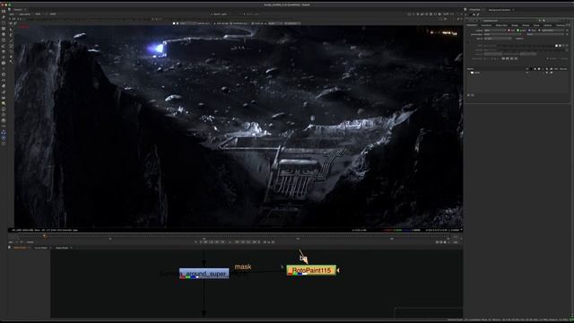Switch to the Properties tab
Image resolution: width=574 pixels, height=323 pixels.
(474, 10)
